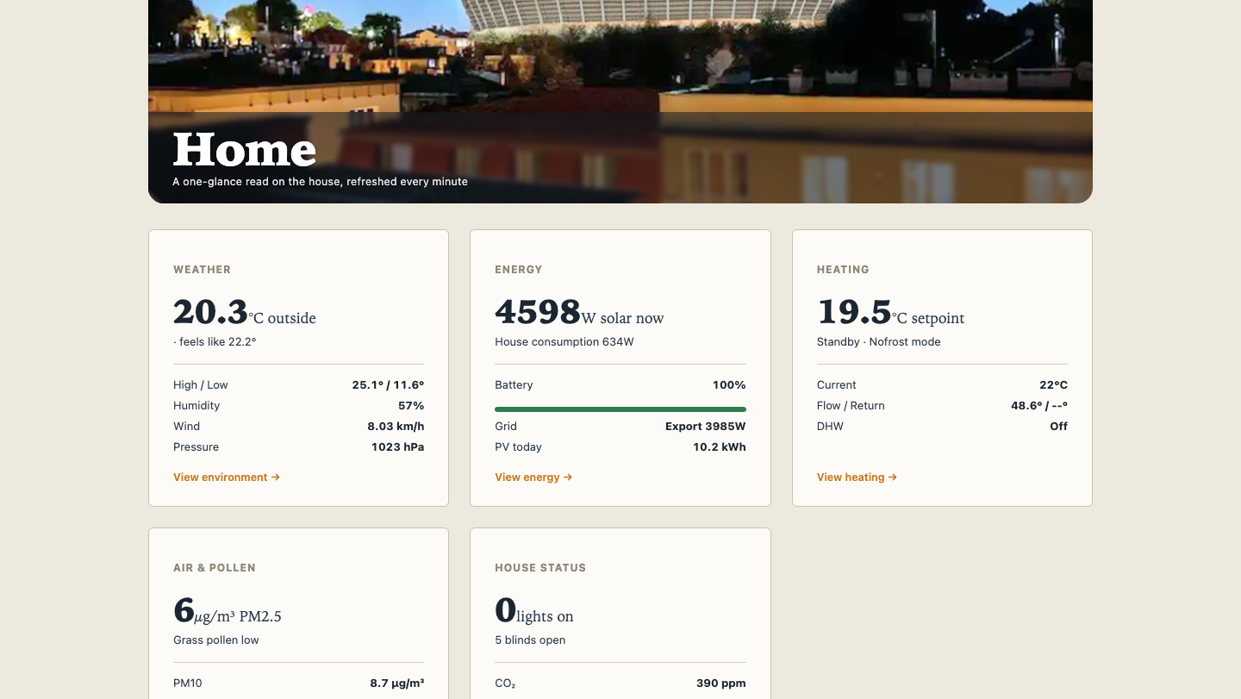Screen dimensions: 1241x699
Task: Select the 25.1° / 11.6° value
Action: click(x=388, y=385)
